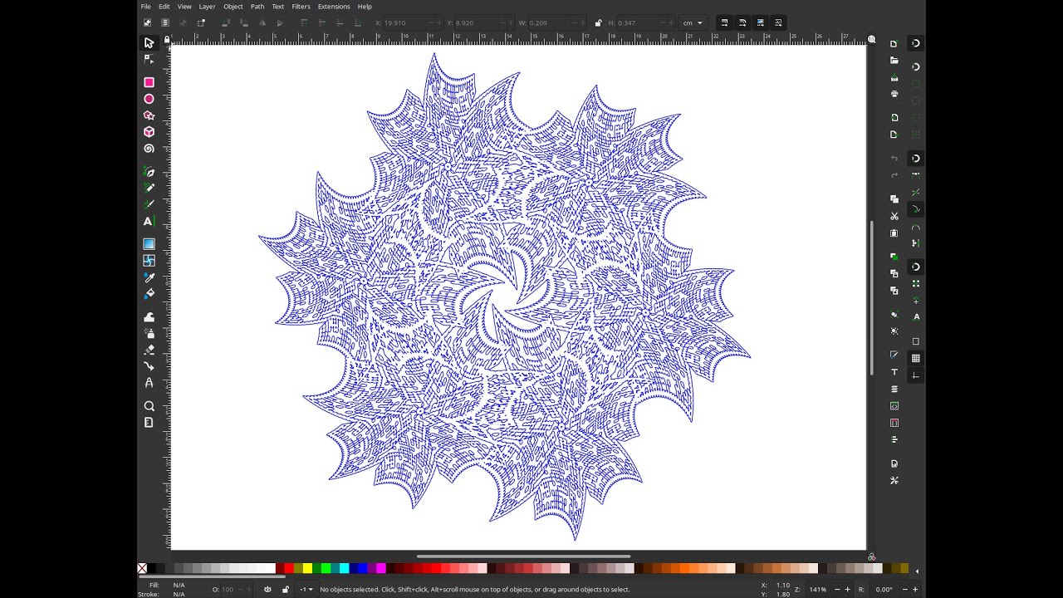This screenshot has height=598, width=1063.
Task: Lower selection to bottom
Action: 359,22
